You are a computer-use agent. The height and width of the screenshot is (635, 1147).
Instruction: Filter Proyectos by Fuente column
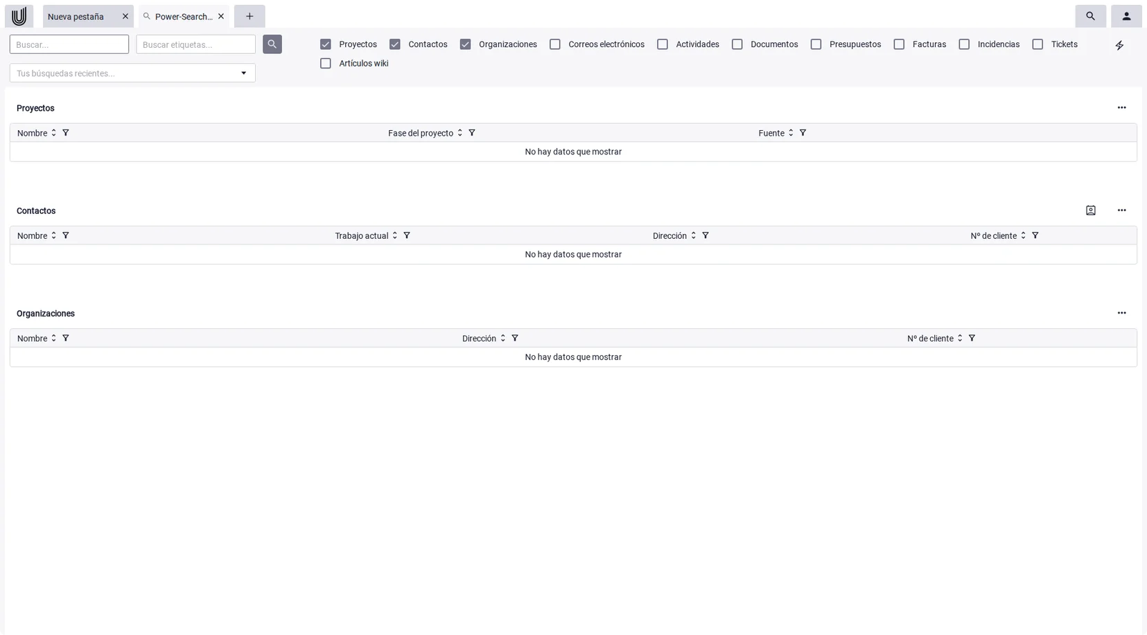click(x=803, y=133)
